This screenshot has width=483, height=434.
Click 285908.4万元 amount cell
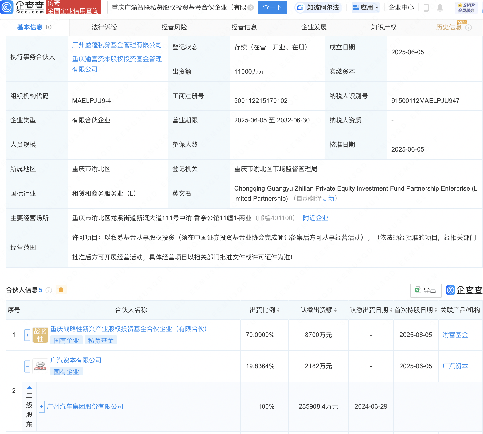tap(318, 406)
